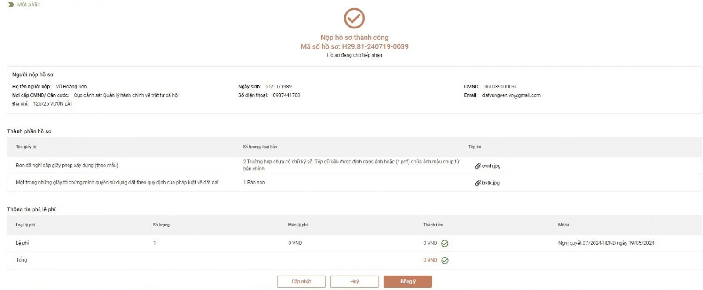The height and width of the screenshot is (290, 703).
Task: Click the email datvungven.vn@gmail.com
Action: (x=511, y=95)
